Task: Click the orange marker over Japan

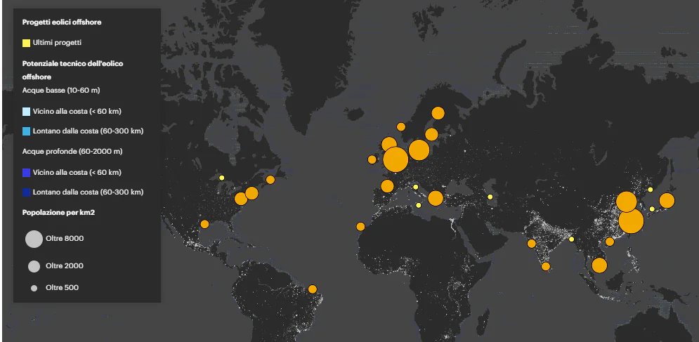Action: tap(667, 201)
